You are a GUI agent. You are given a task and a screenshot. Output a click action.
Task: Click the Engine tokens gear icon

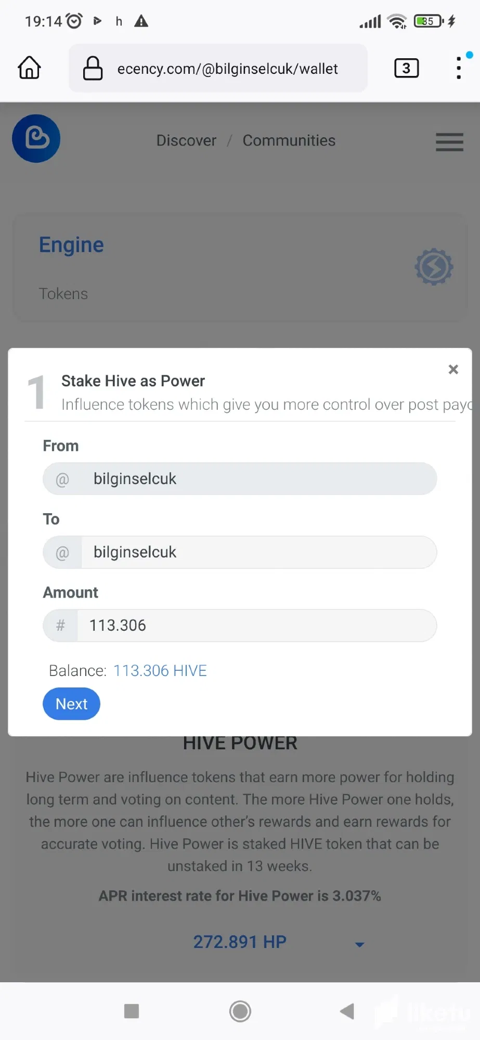point(434,267)
